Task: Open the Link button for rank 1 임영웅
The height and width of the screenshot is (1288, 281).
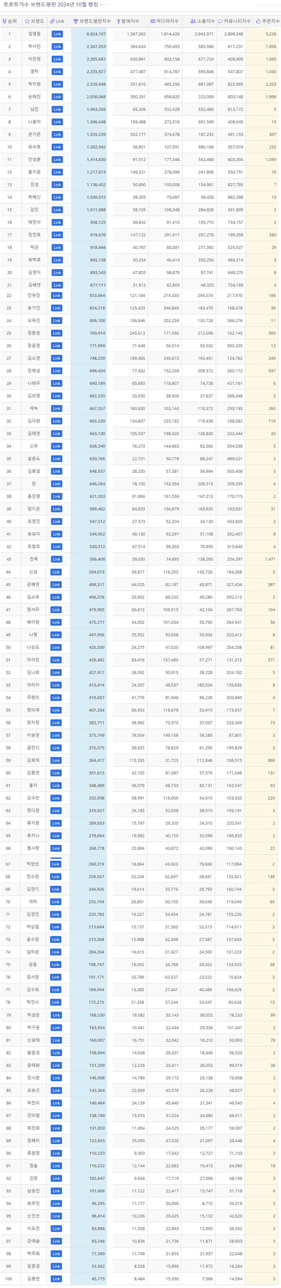Action: click(57, 34)
